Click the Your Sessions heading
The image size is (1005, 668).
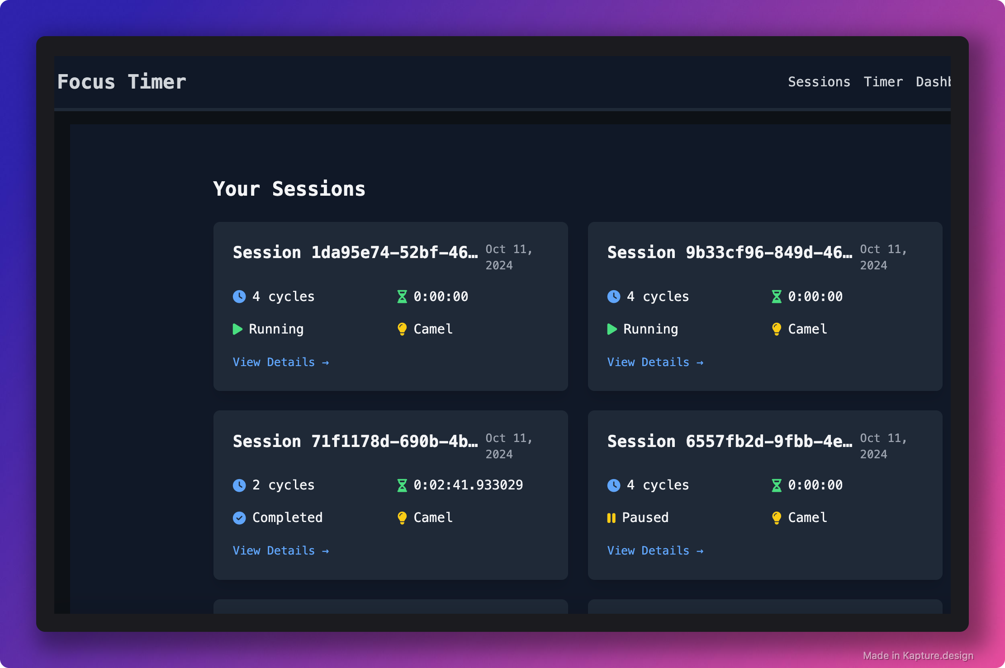pos(289,189)
